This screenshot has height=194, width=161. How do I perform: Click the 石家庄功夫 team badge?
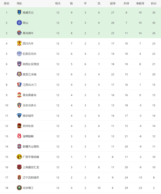19,54
